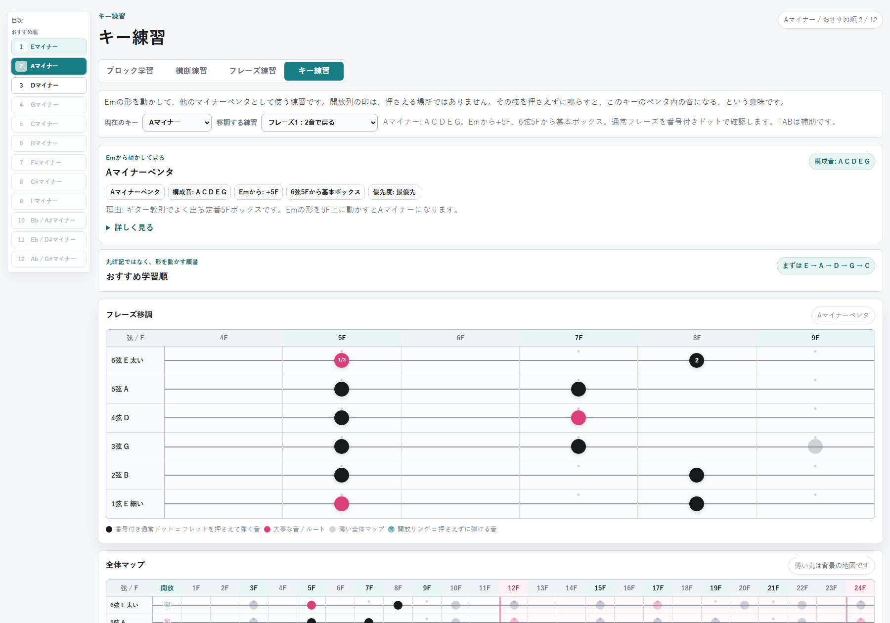The image size is (890, 623).
Task: Open Dマイナー in the recommended order list
Action: [x=49, y=86]
